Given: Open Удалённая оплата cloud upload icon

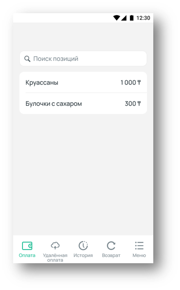Looking at the screenshot, I should click(x=55, y=246).
